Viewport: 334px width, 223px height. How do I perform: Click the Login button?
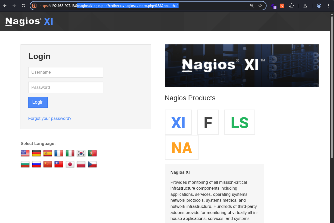pyautogui.click(x=38, y=102)
